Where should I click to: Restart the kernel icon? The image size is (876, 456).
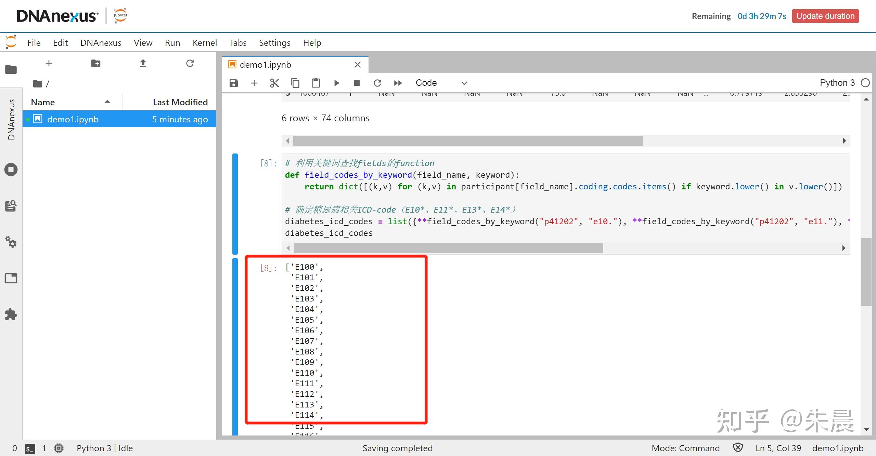377,83
